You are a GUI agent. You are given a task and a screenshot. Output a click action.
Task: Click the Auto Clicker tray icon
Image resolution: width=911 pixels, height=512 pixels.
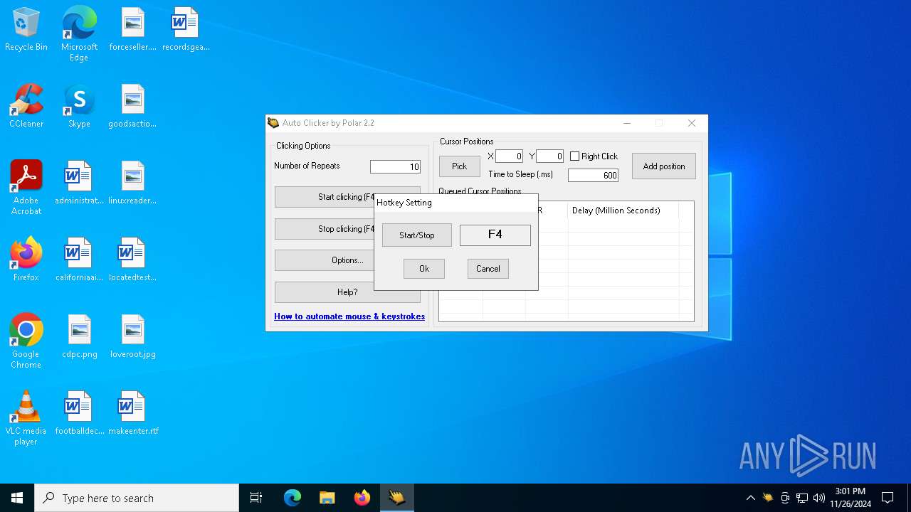coord(767,498)
